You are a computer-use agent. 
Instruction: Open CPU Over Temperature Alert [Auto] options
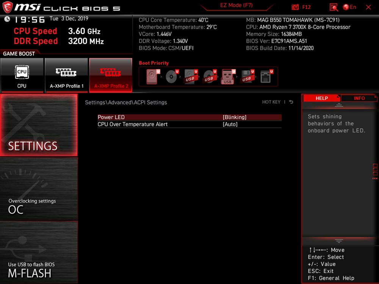pos(230,124)
